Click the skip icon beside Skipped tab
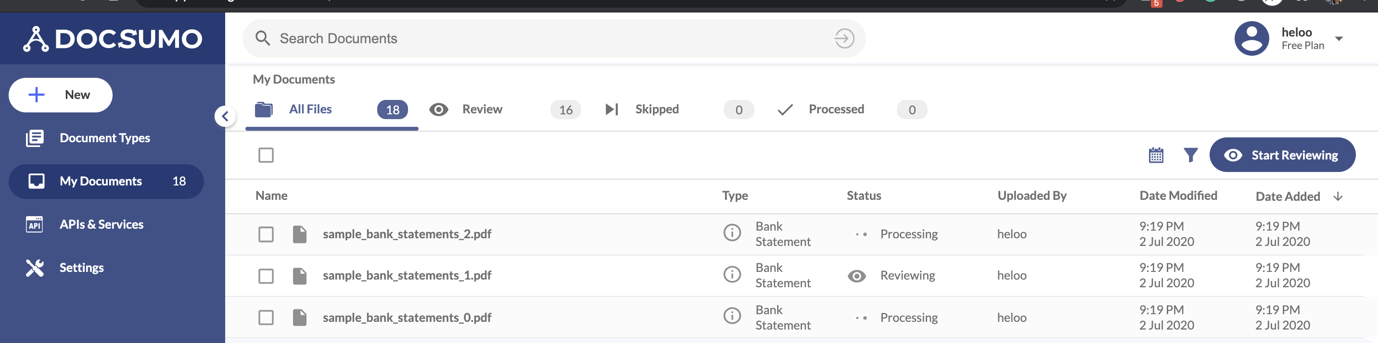1378x343 pixels. pyautogui.click(x=612, y=110)
